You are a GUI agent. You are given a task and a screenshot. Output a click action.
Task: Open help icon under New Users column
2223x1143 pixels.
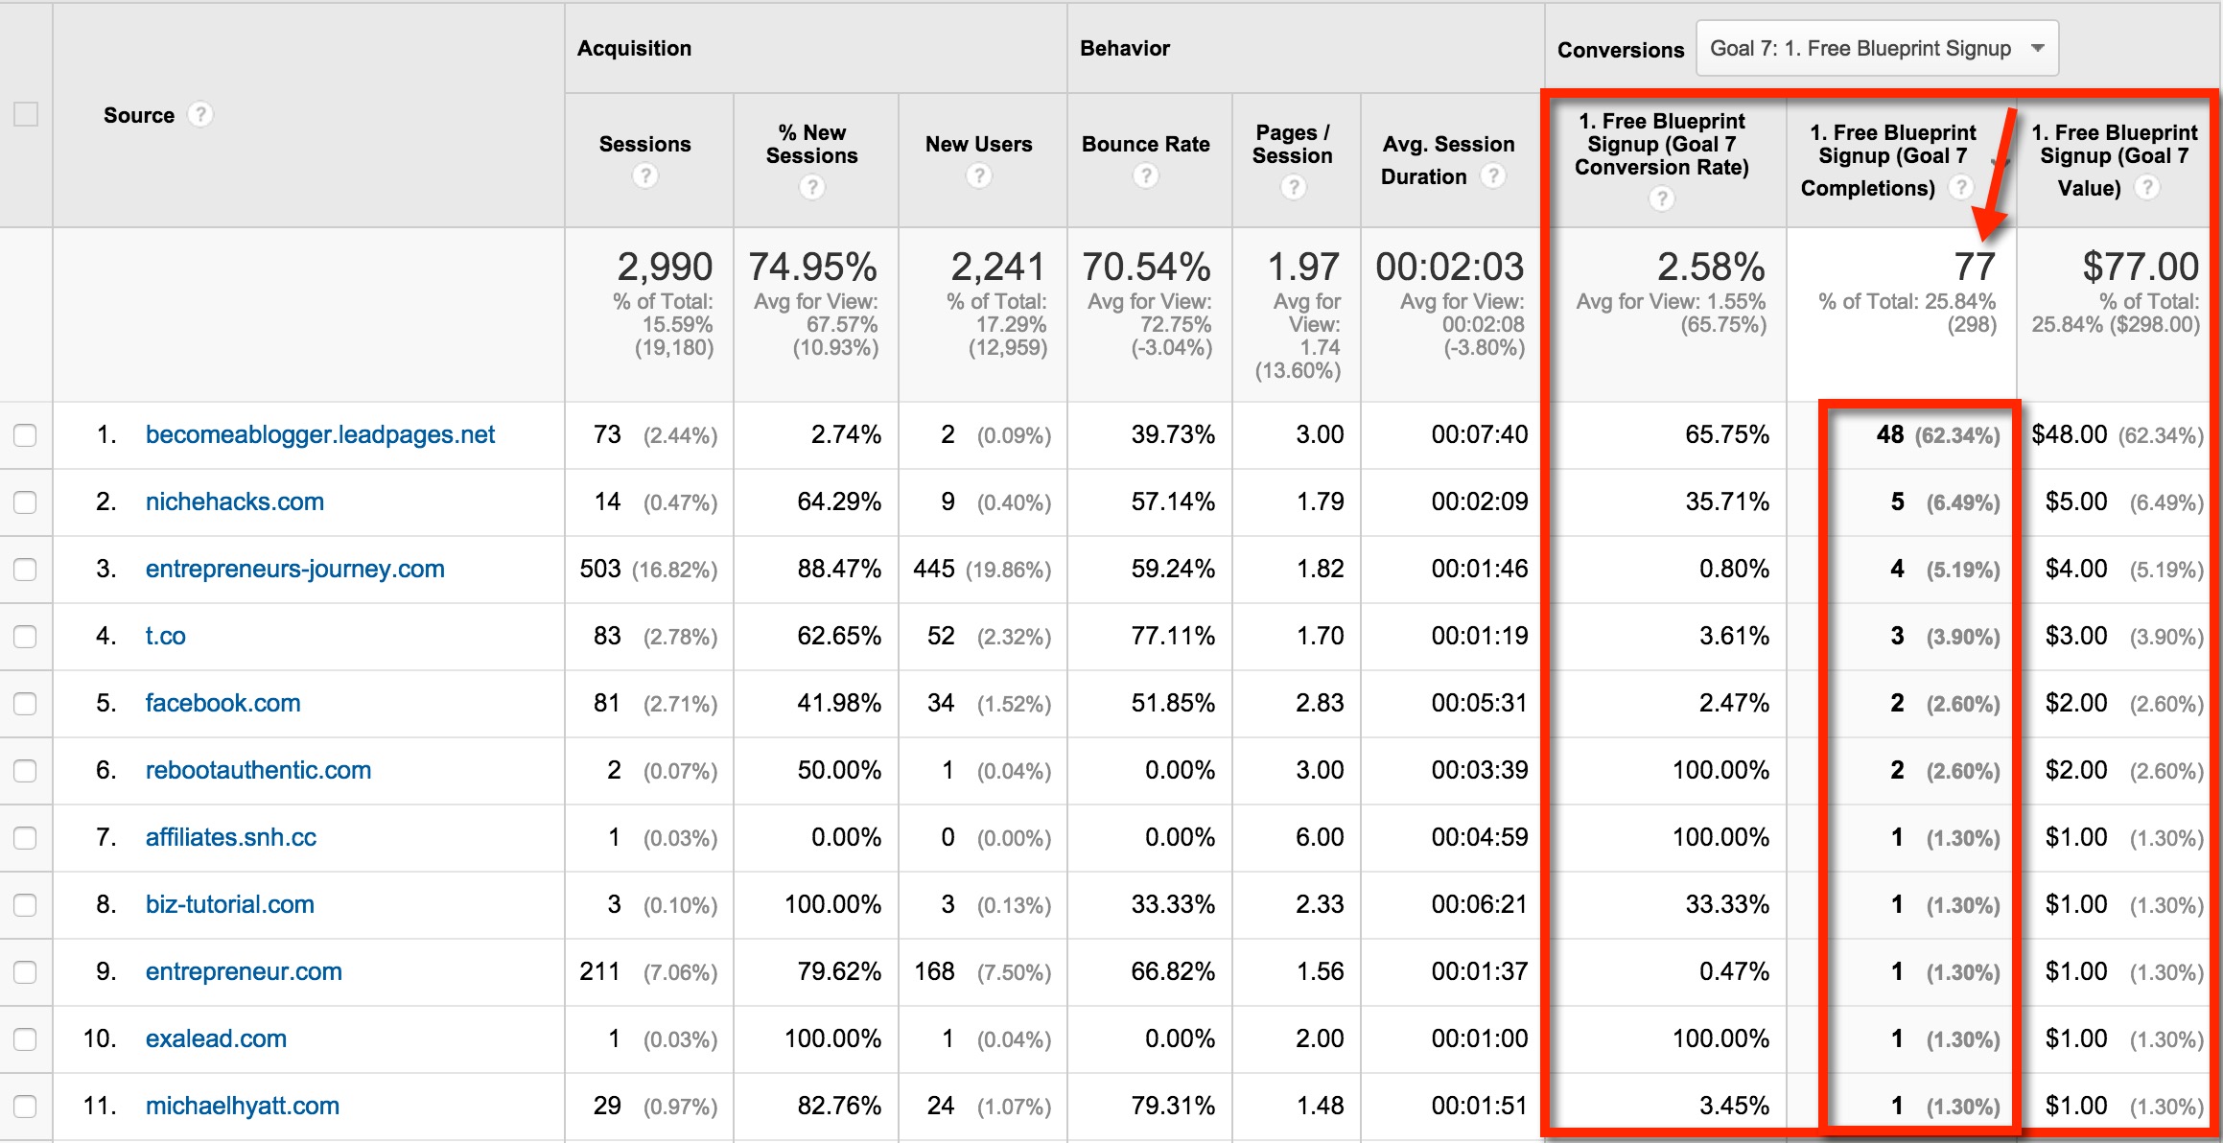[979, 176]
